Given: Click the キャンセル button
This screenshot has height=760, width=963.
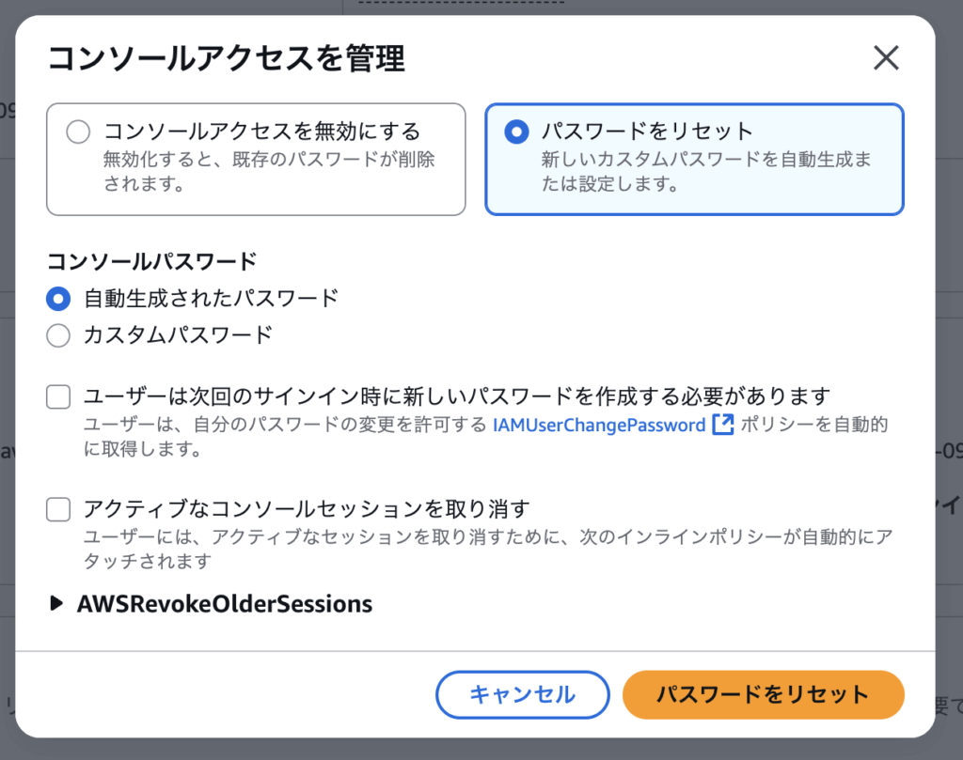Looking at the screenshot, I should pyautogui.click(x=522, y=694).
